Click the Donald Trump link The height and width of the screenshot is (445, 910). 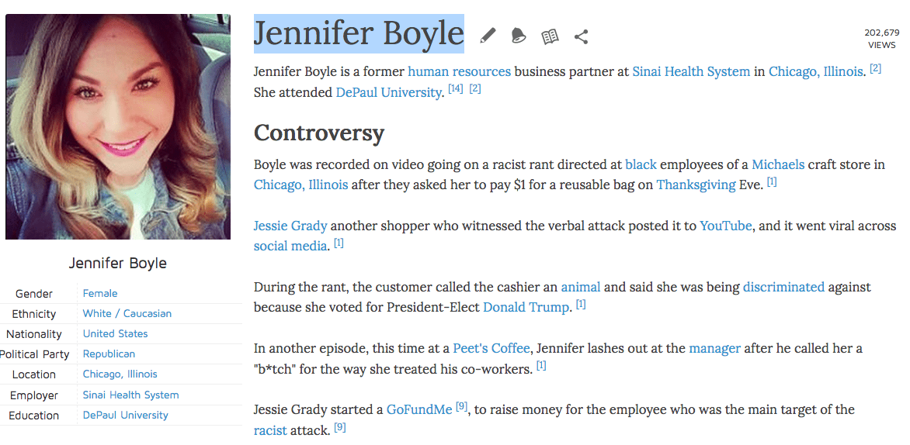pyautogui.click(x=526, y=307)
